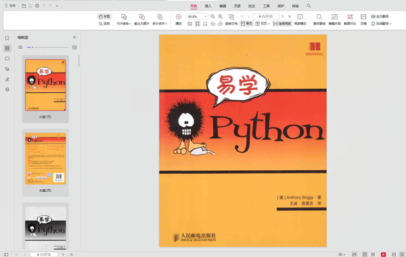Open the 编辑 (Edit) ribbon tab
This screenshot has width=406, height=257.
[223, 6]
